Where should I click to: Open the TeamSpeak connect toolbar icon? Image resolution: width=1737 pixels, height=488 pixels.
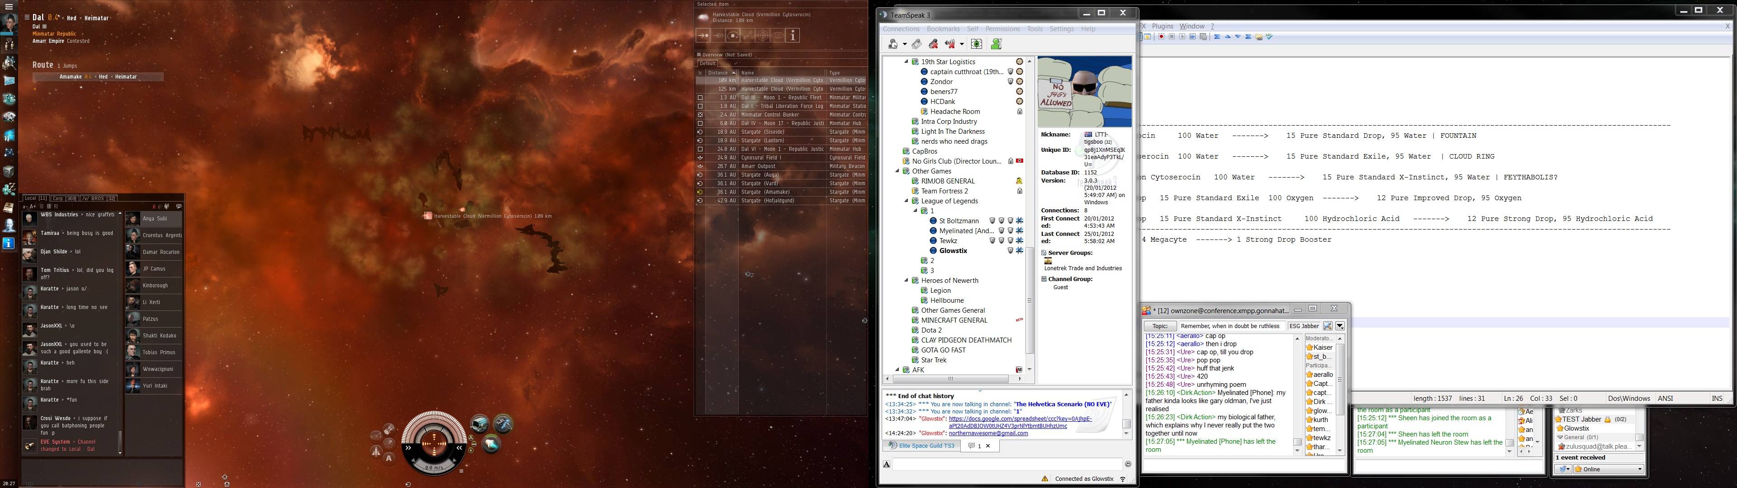point(893,44)
